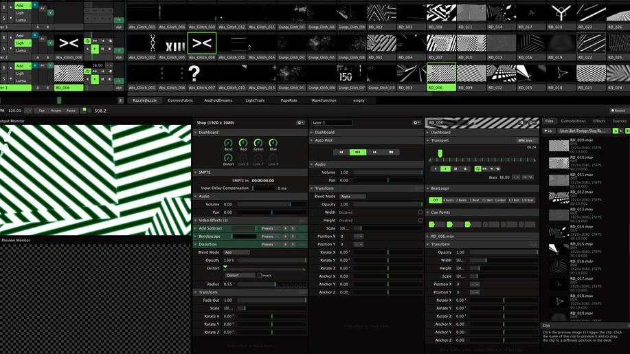Viewport: 630px width, 354px height.
Task: Open Presets for Bendoscope effect
Action: pyautogui.click(x=270, y=236)
